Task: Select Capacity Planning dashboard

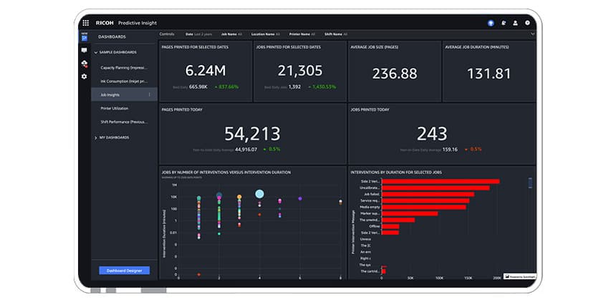Action: [x=123, y=67]
